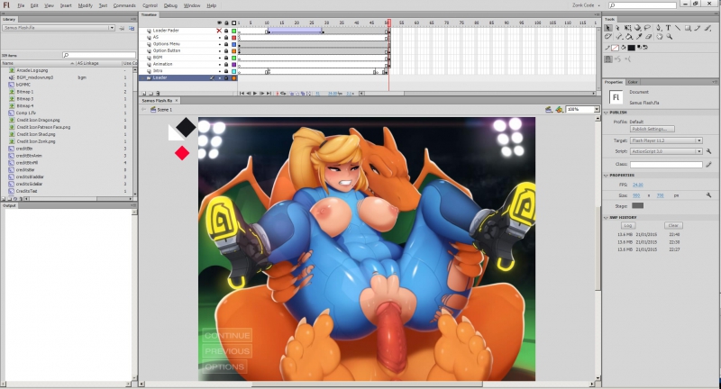Collapse the PROPERTIES section
Screen dimensions: 721x389
(x=606, y=176)
